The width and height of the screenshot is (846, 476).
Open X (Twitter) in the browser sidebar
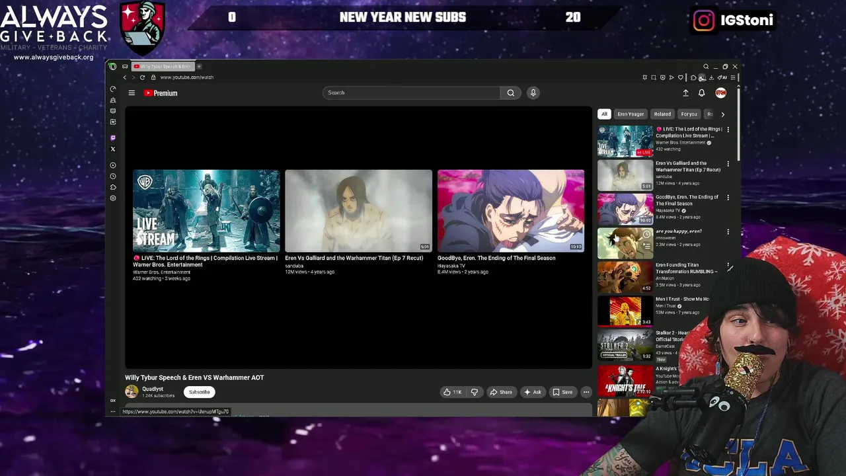(113, 149)
